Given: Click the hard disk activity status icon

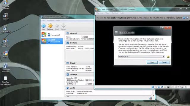Looking at the screenshot, I should click(x=153, y=87).
